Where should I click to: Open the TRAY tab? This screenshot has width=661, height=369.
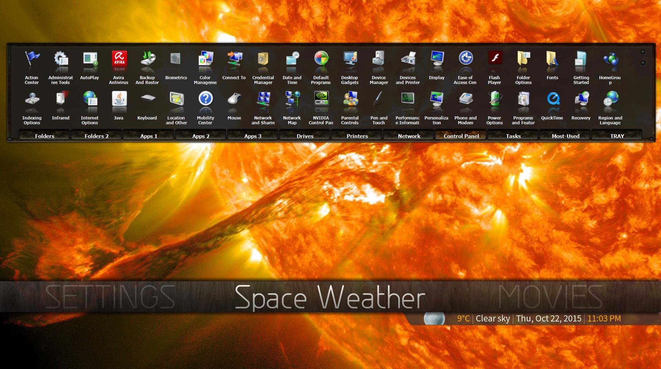(x=617, y=136)
